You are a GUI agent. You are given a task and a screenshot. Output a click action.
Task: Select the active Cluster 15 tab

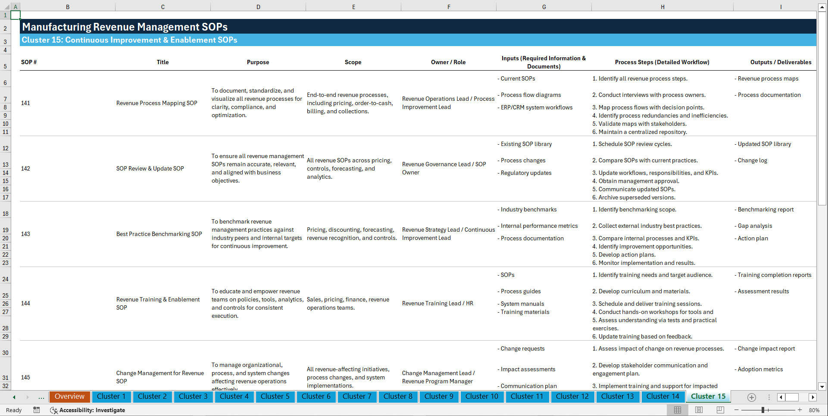(708, 397)
